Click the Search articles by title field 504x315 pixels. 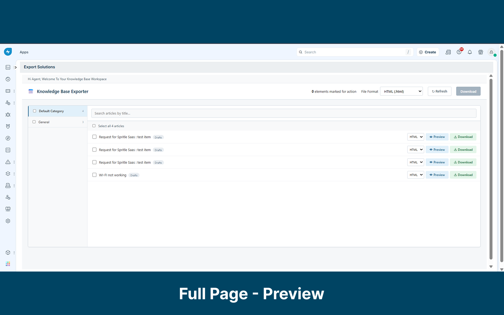point(284,113)
